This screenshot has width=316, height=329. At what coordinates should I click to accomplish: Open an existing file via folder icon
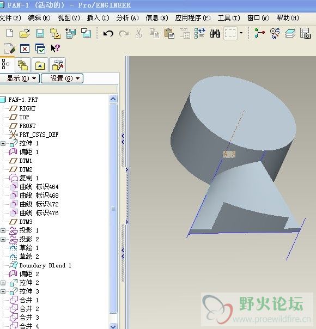25,33
